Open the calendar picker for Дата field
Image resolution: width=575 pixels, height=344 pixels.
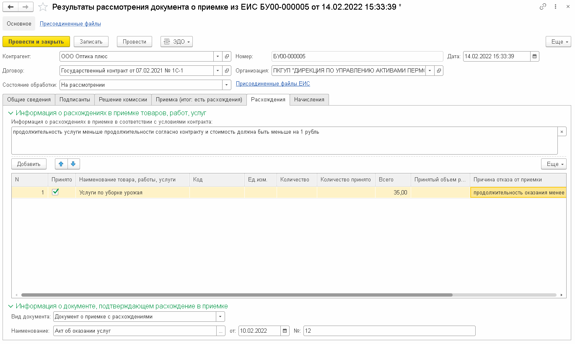tap(535, 56)
